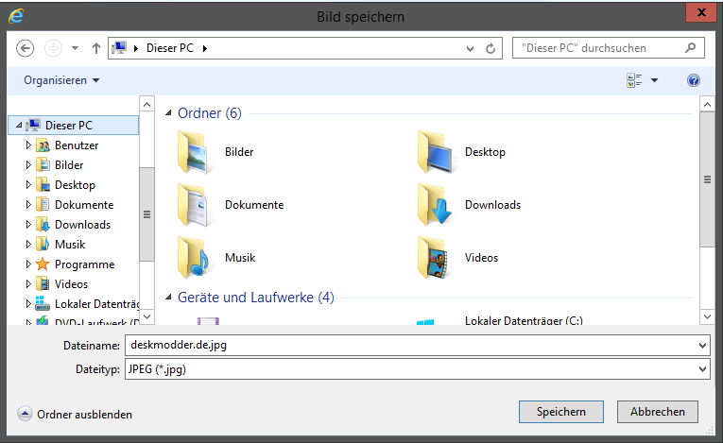Collapse the Dieser PC tree node
Screen dimensions: 723x443
click(19, 125)
